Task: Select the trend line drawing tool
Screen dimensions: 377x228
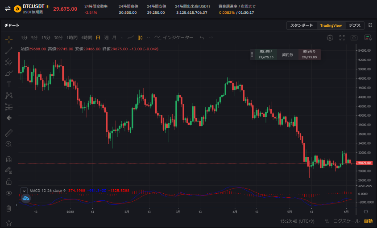Action: 8,50
